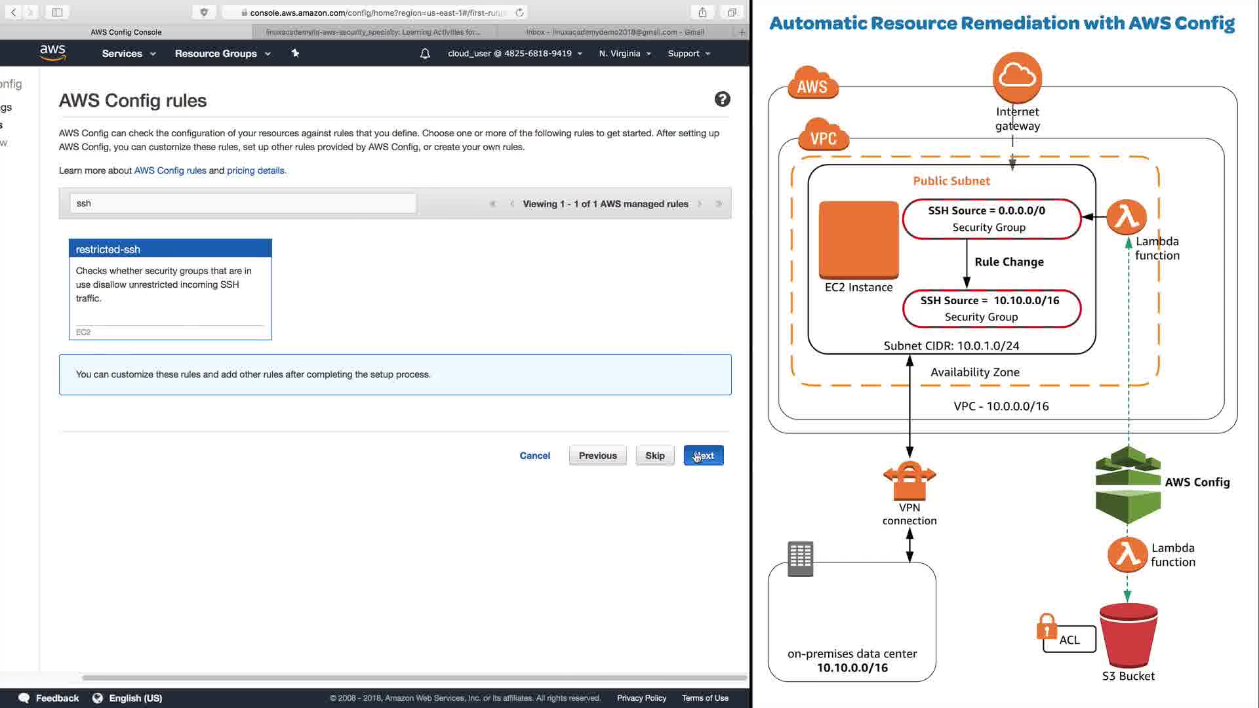The height and width of the screenshot is (708, 1259).
Task: Switch to linuxacademy Learning Activities tab
Action: [x=372, y=31]
